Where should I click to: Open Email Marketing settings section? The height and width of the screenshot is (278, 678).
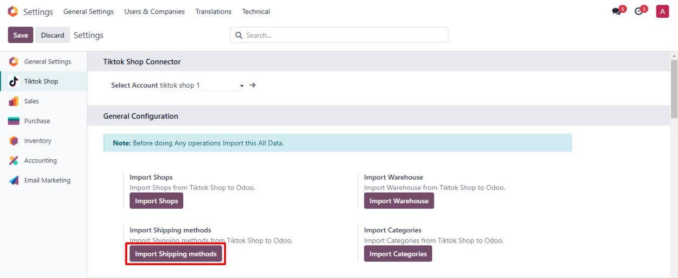pos(47,181)
